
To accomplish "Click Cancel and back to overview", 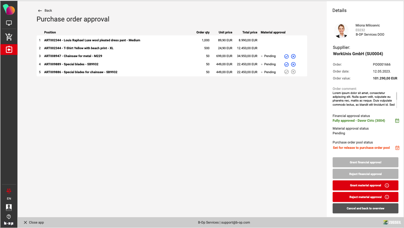I will coord(365,208).
